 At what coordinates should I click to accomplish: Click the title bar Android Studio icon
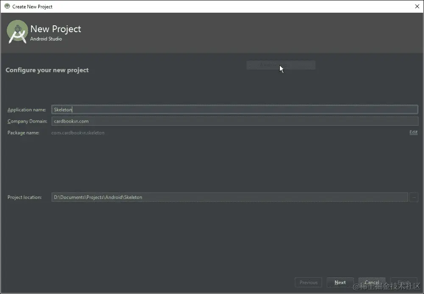7,6
